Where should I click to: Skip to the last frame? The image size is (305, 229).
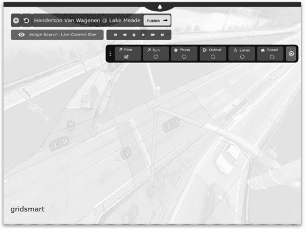pyautogui.click(x=162, y=35)
